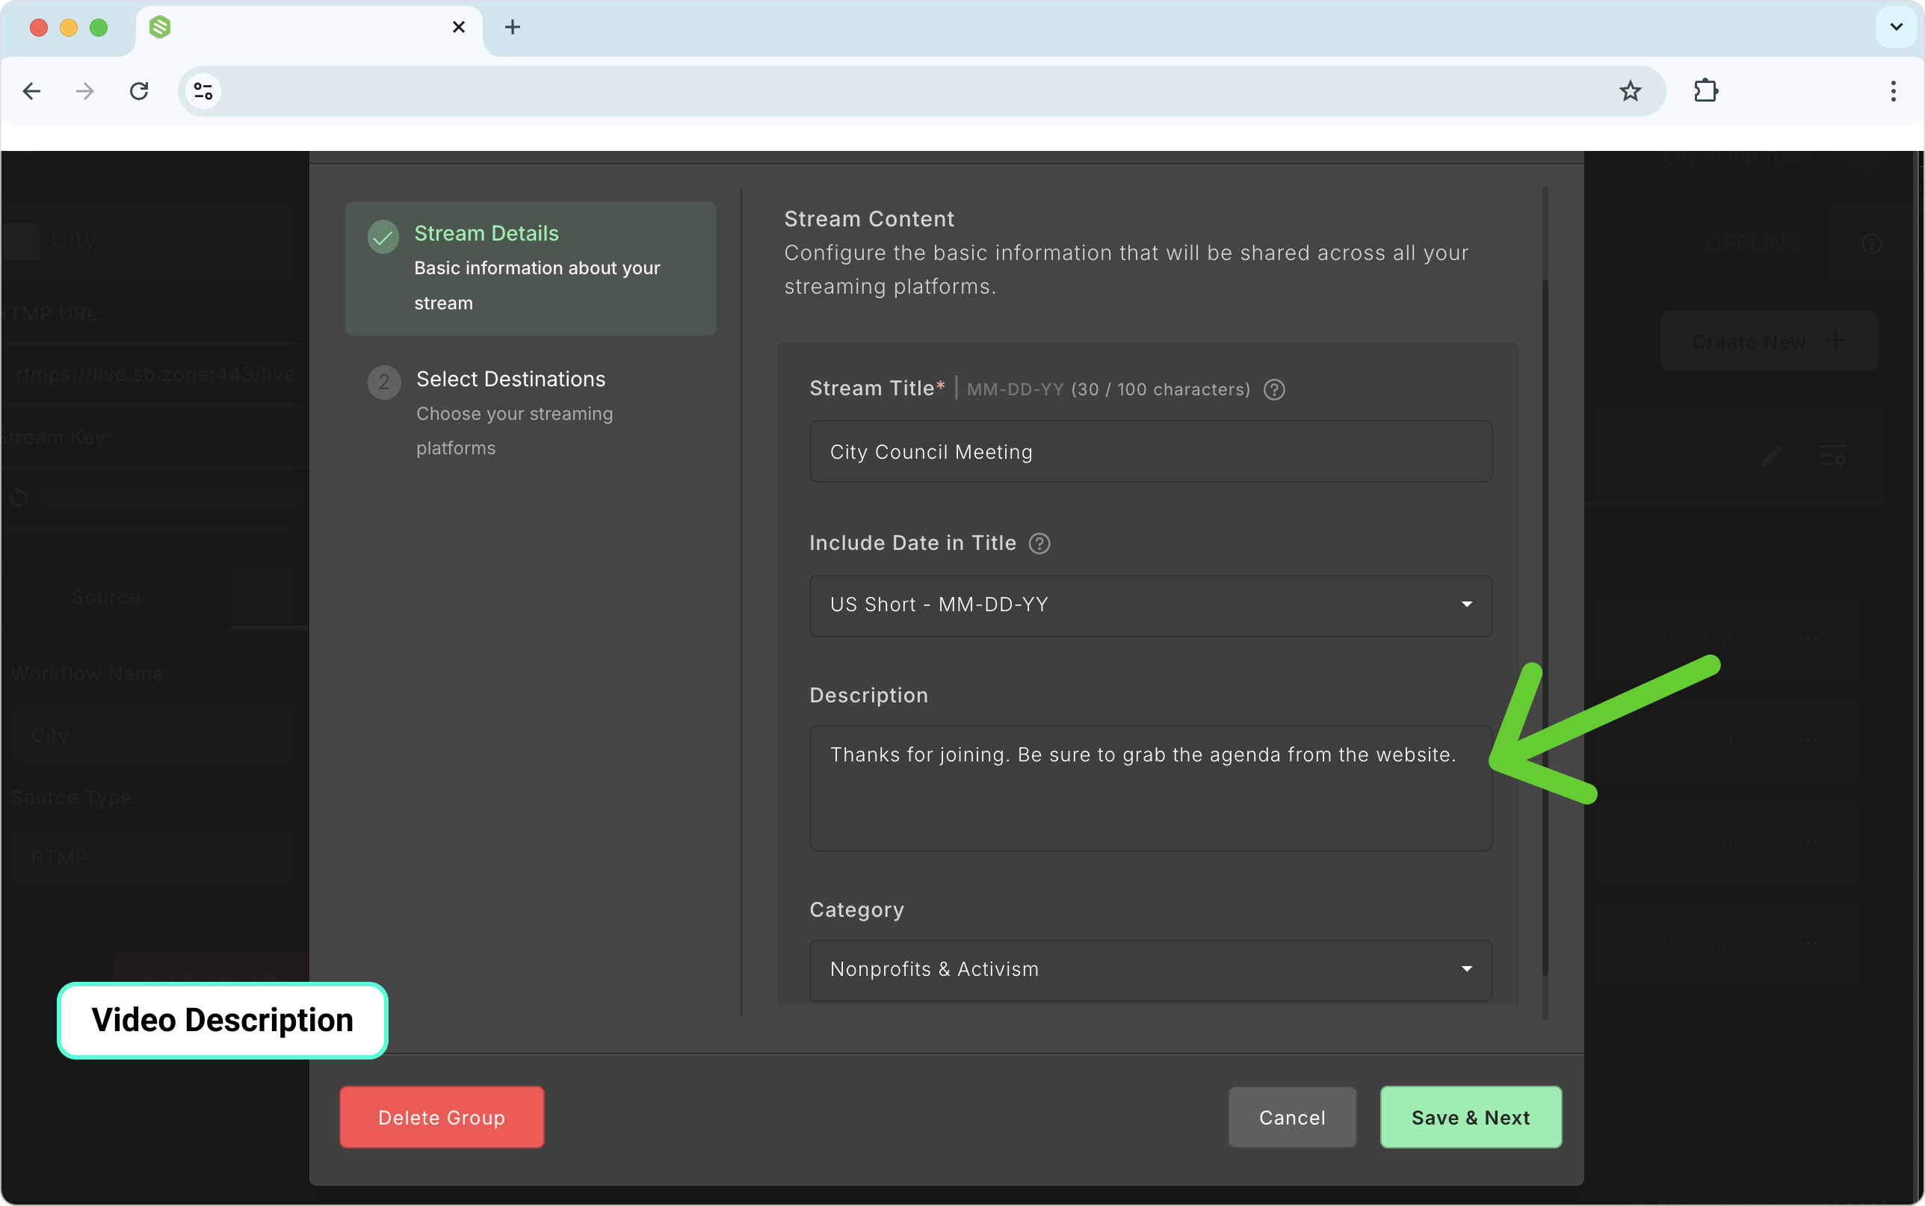Image resolution: width=1925 pixels, height=1206 pixels.
Task: Reload the current page
Action: coord(139,91)
